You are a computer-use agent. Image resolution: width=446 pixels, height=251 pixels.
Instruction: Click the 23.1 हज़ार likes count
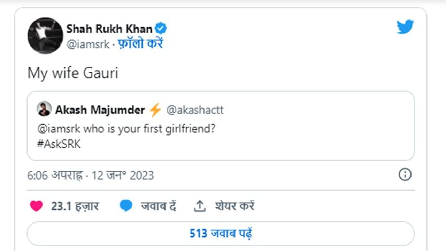75,206
